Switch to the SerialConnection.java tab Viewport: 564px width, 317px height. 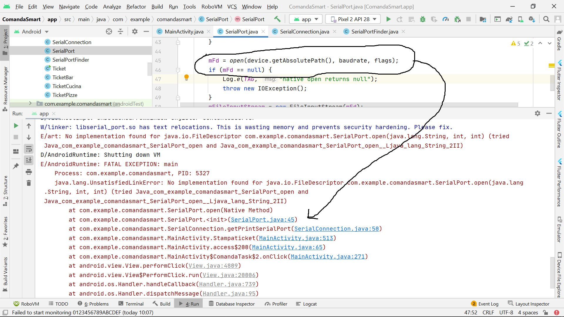304,31
